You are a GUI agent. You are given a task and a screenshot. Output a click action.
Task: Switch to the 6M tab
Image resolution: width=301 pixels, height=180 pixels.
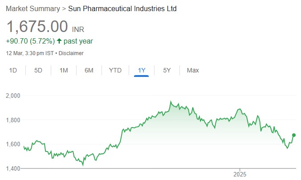(x=89, y=70)
